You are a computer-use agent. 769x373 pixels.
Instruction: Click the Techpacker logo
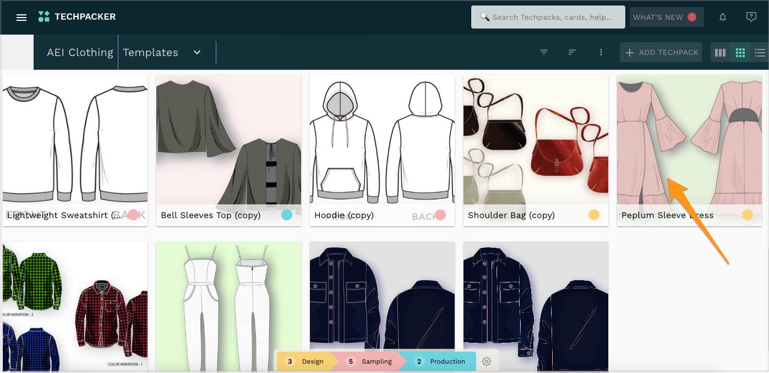77,17
